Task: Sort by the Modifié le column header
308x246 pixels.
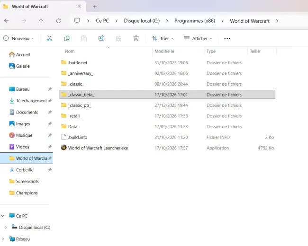Action: coord(164,51)
